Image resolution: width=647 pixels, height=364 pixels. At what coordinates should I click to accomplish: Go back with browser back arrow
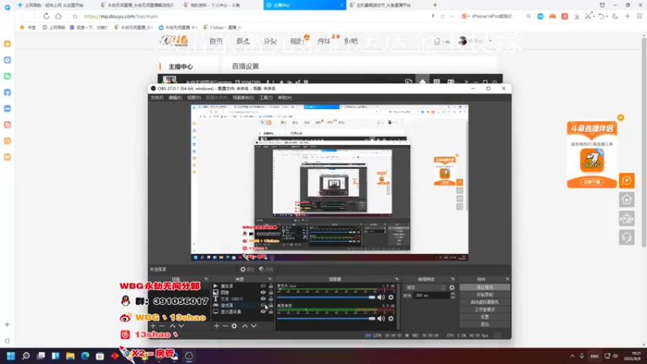coord(22,16)
